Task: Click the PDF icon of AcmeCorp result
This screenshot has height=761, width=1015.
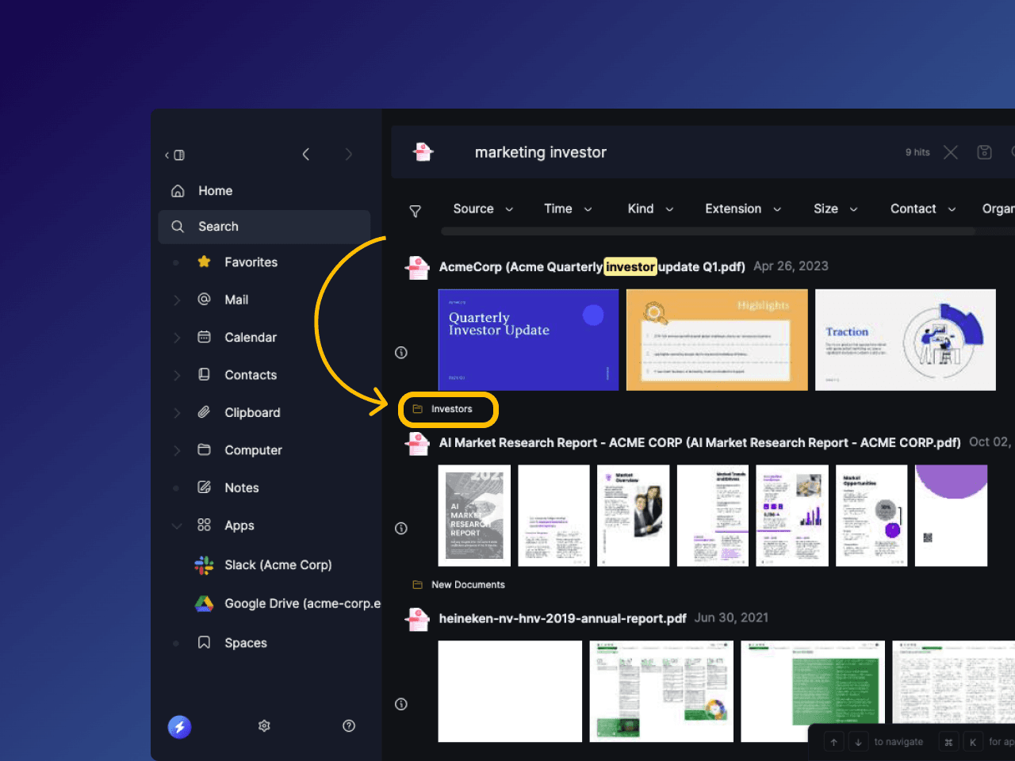Action: pos(417,268)
